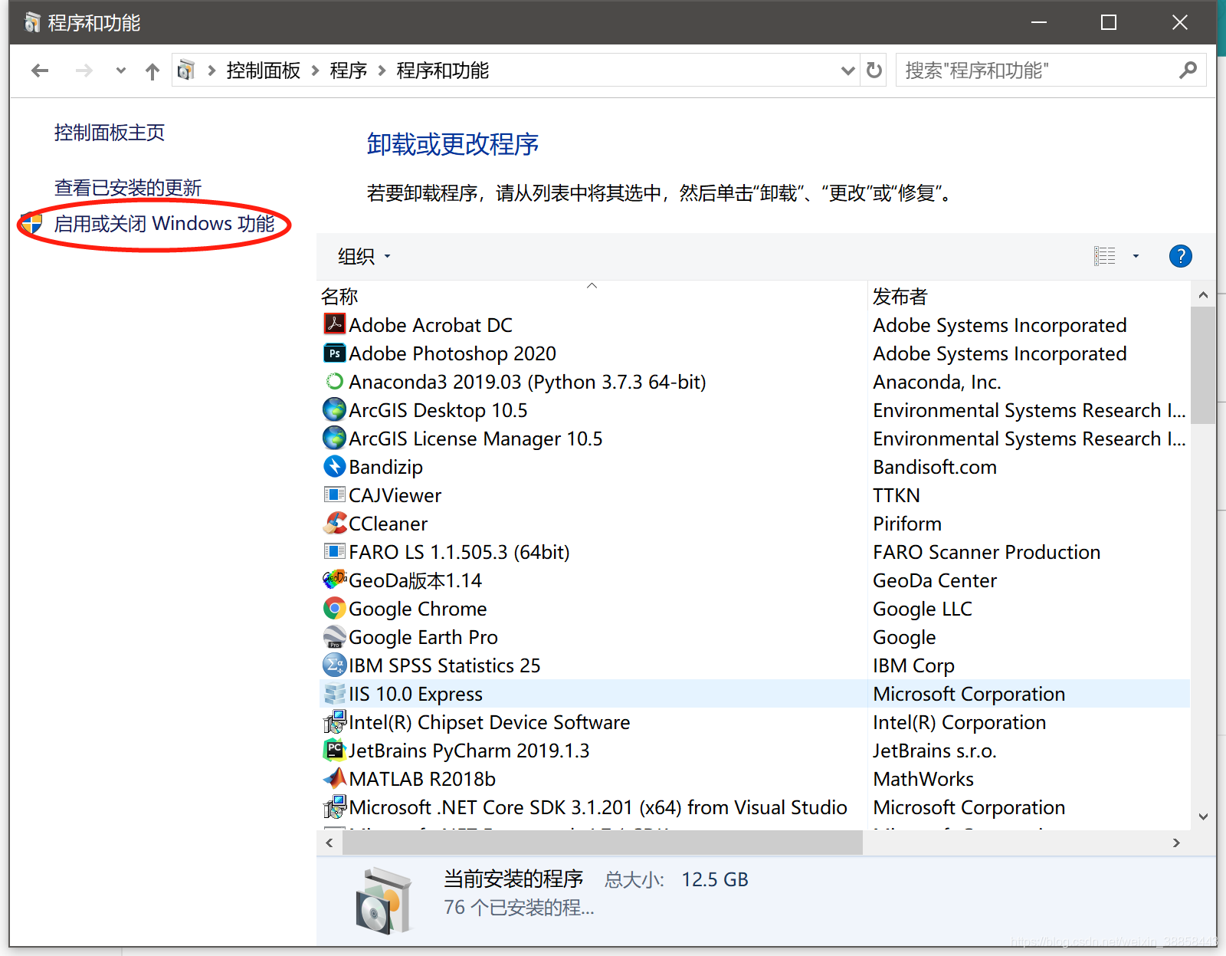The image size is (1226, 956).
Task: Open the 组织 dropdown menu
Action: (x=364, y=256)
